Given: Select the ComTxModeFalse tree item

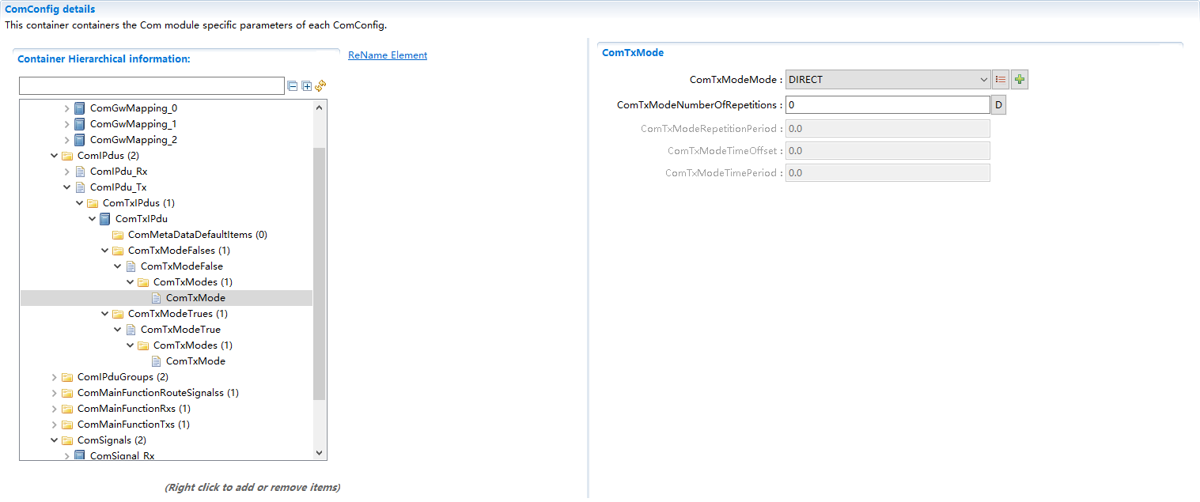Looking at the screenshot, I should (181, 266).
